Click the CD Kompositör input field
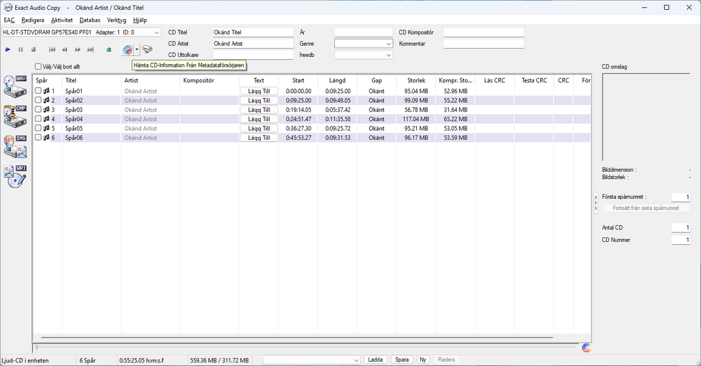This screenshot has width=701, height=366. click(484, 33)
